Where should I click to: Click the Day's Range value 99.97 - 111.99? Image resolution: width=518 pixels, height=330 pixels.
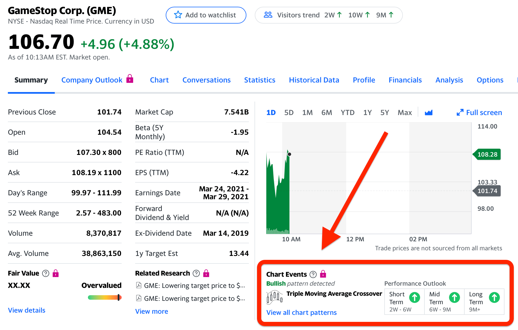tap(96, 193)
